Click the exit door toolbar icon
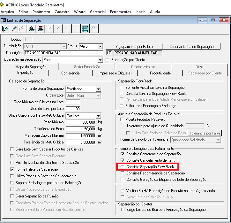This screenshot has width=231, height=223. [x=5, y=29]
